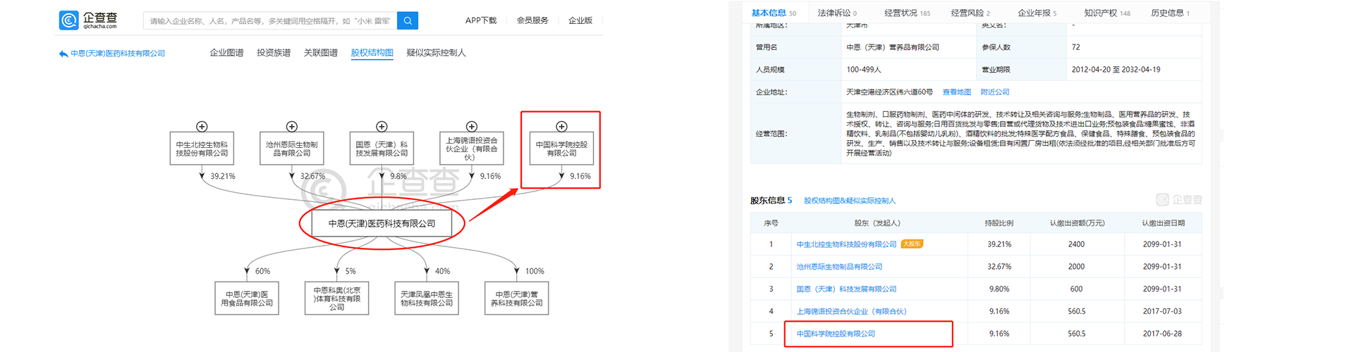This screenshot has height=352, width=1354.
Task: Open the 知识产权 tab
Action: pyautogui.click(x=1107, y=13)
